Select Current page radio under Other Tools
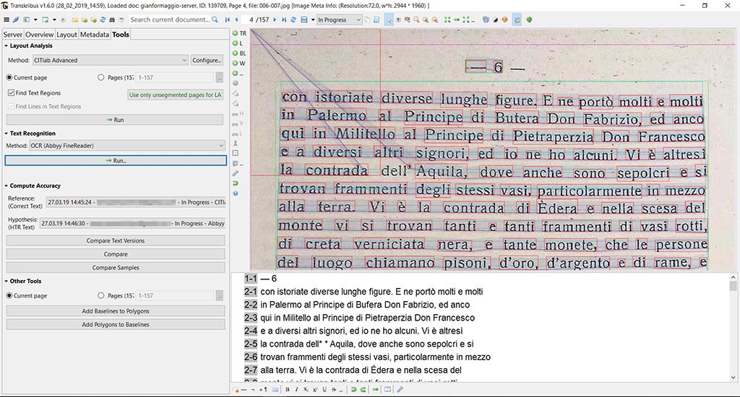 pyautogui.click(x=9, y=296)
